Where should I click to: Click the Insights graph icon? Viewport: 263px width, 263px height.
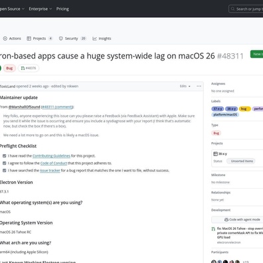(94, 39)
